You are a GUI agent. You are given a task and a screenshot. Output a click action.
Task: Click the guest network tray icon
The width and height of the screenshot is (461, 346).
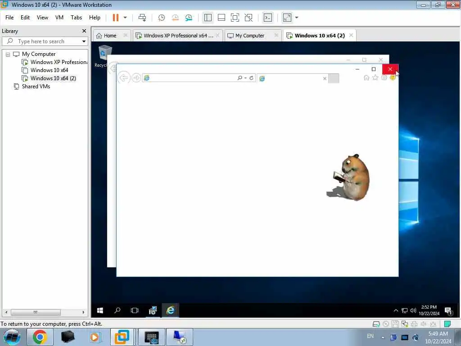(x=405, y=310)
